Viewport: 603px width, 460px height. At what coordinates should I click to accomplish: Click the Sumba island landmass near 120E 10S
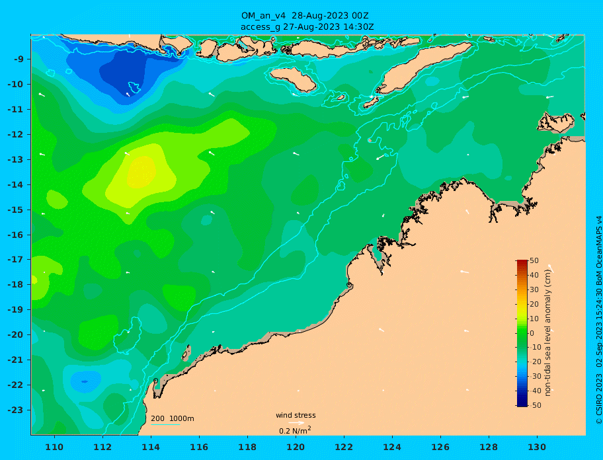294,79
